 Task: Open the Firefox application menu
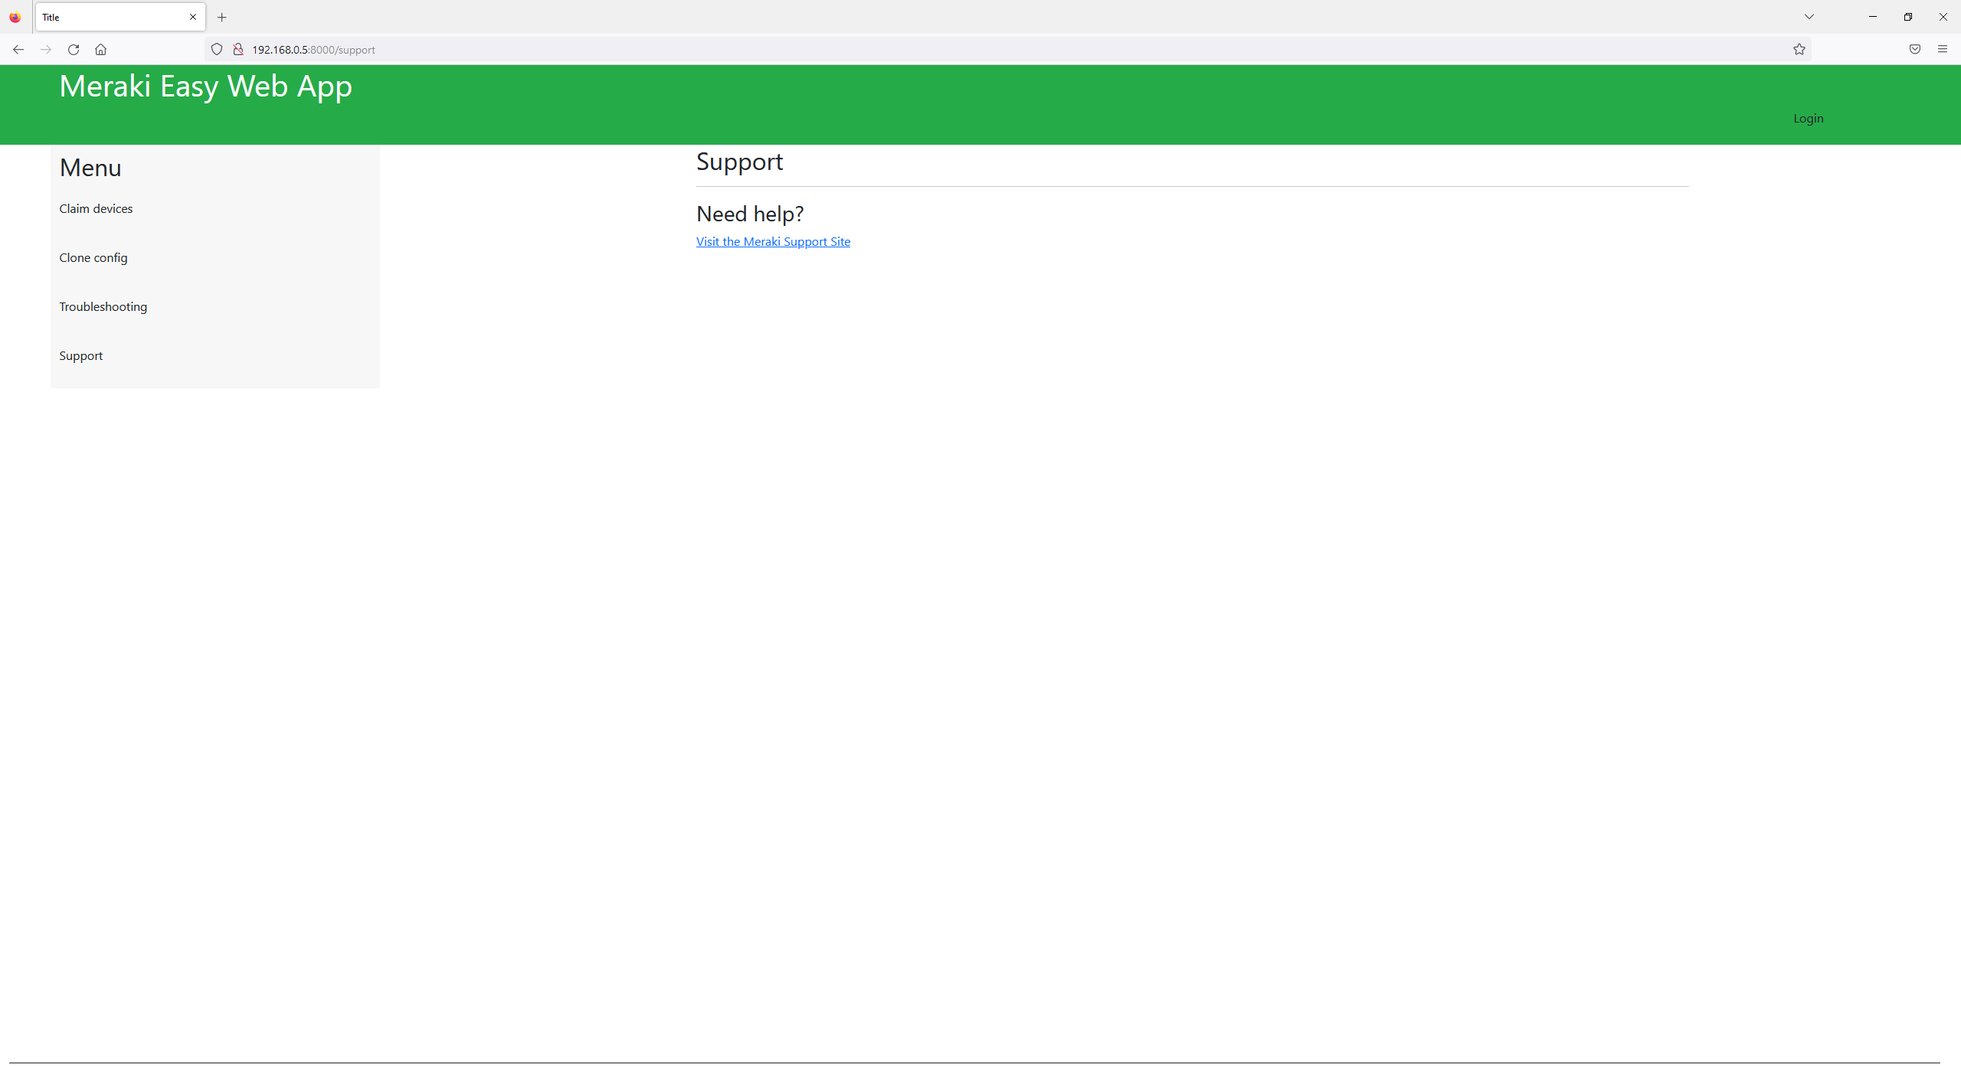(1942, 50)
